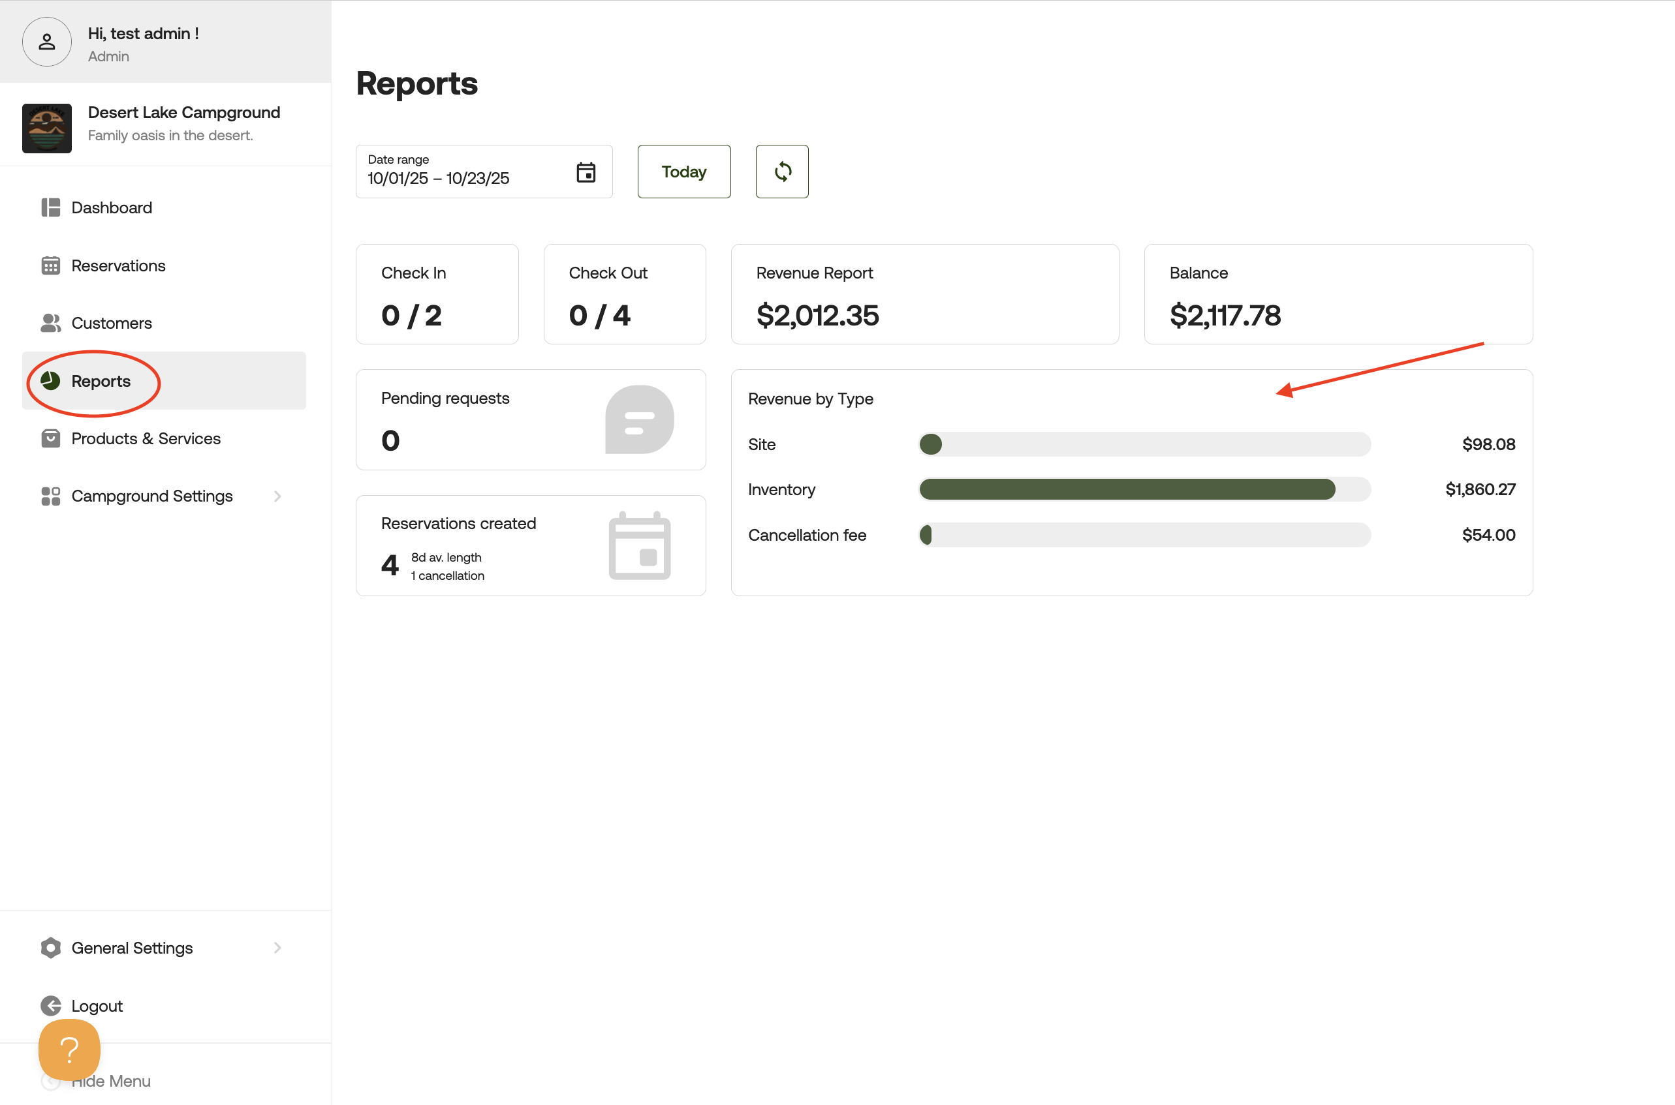Click the Date range input field
Viewport: 1675px width, 1105px height.
(465, 172)
